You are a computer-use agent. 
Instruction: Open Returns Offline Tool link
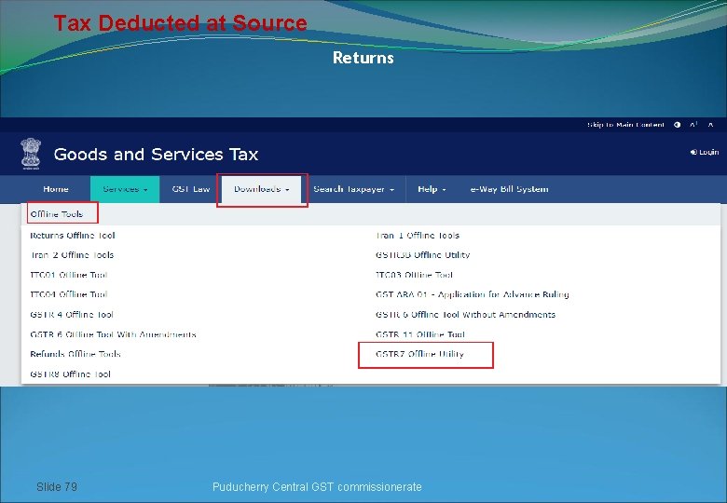click(x=73, y=236)
